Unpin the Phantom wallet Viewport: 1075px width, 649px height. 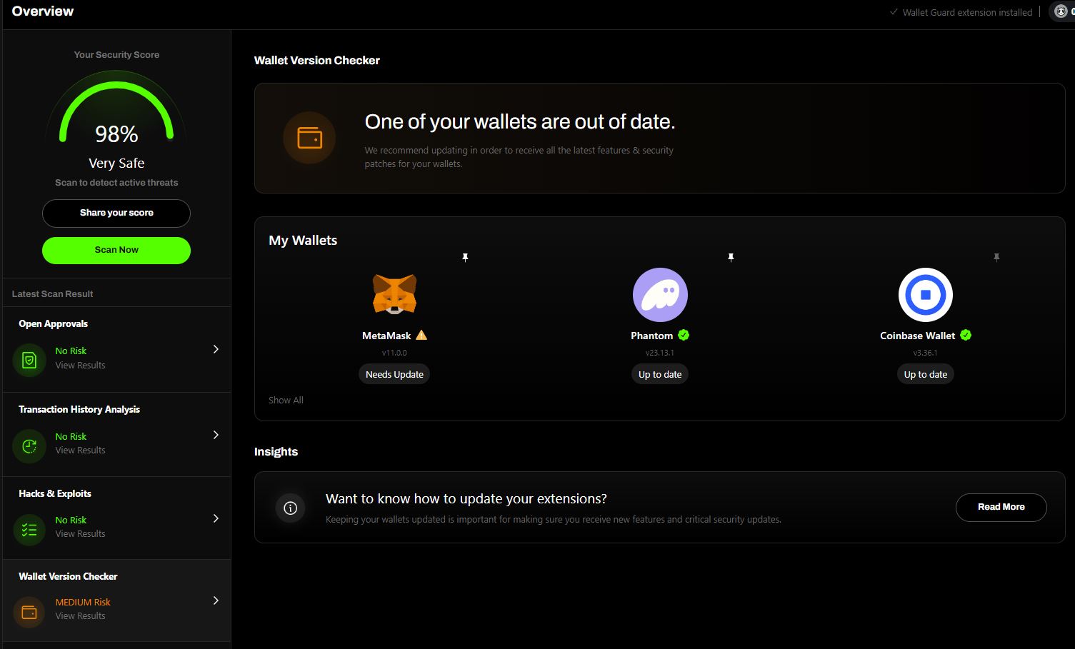[x=731, y=257]
